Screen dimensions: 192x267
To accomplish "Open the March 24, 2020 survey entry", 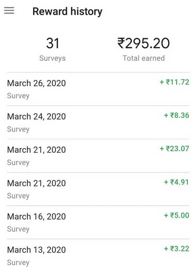I will click(98, 122).
